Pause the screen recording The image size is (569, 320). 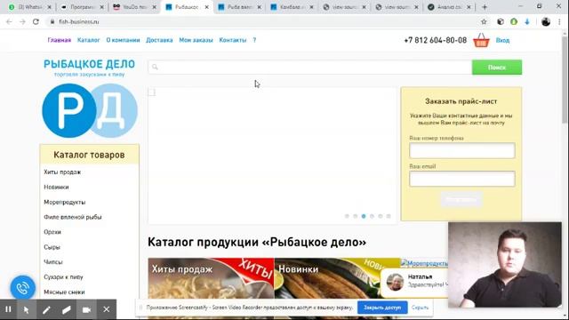coord(8,309)
